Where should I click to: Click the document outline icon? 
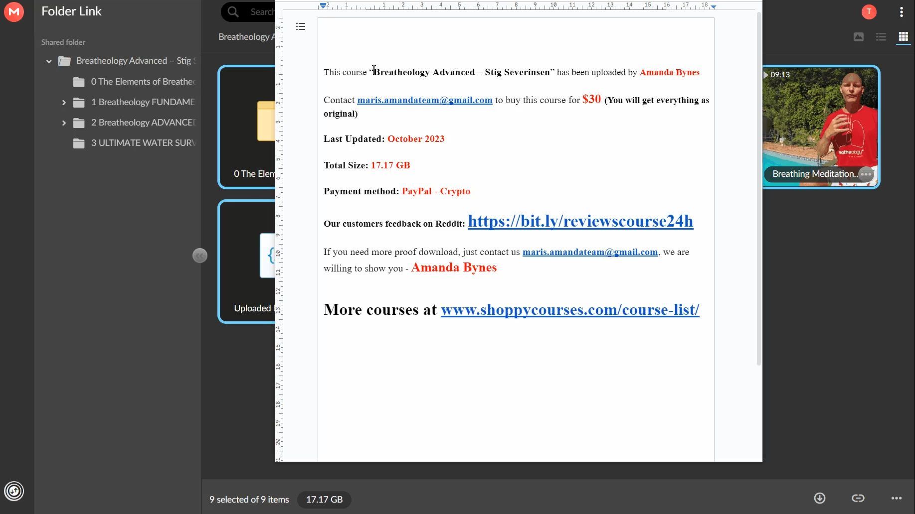pyautogui.click(x=301, y=26)
